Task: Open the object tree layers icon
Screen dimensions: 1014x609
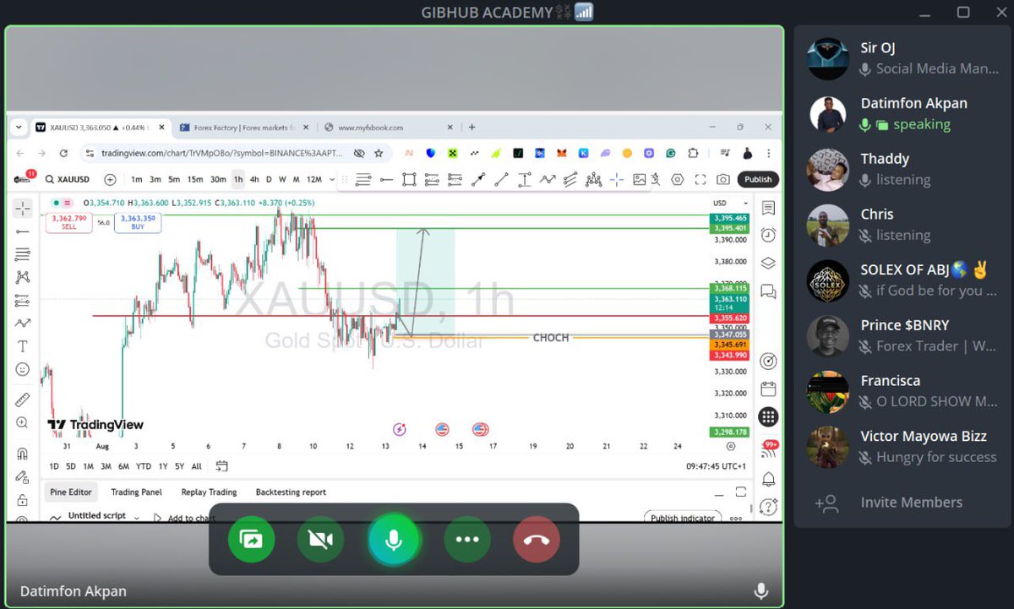Action: [767, 263]
